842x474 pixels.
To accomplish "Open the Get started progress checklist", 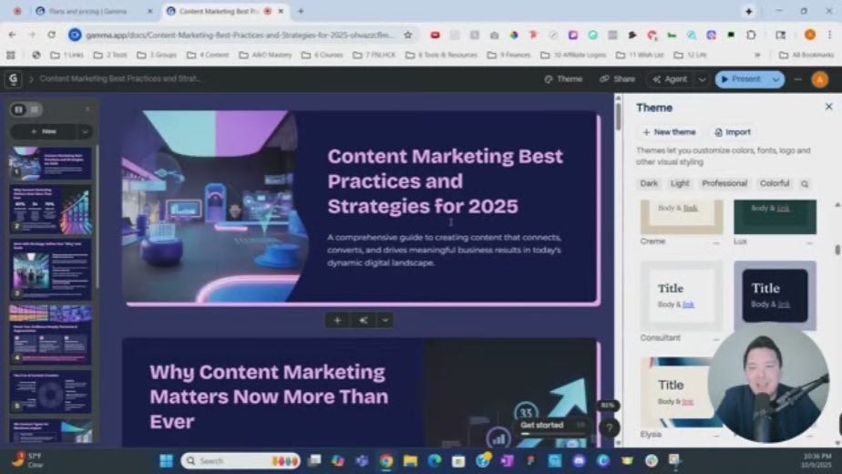I will point(551,427).
